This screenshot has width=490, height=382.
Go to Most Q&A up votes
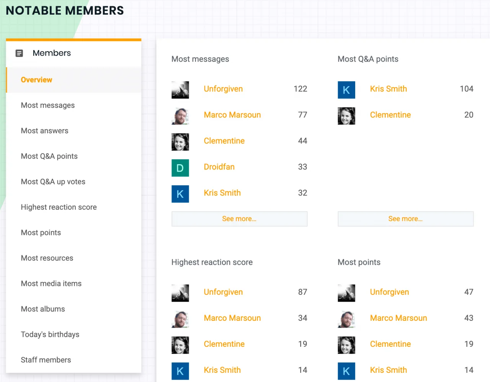pos(53,182)
